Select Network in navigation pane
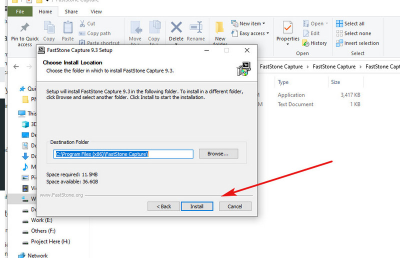This screenshot has height=258, width=400. [32, 255]
